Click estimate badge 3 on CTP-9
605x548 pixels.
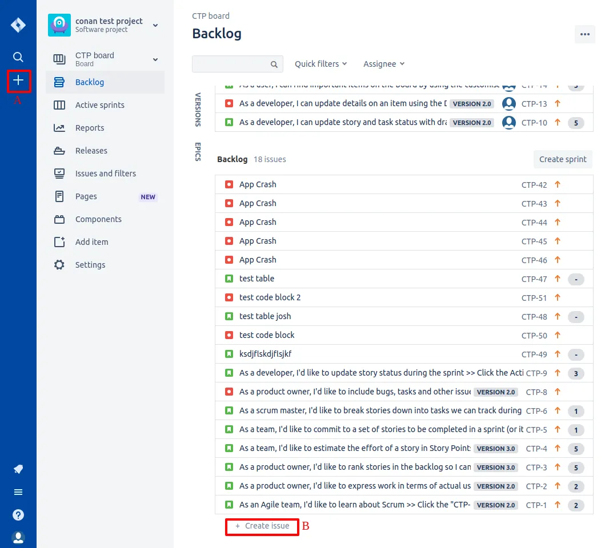576,373
